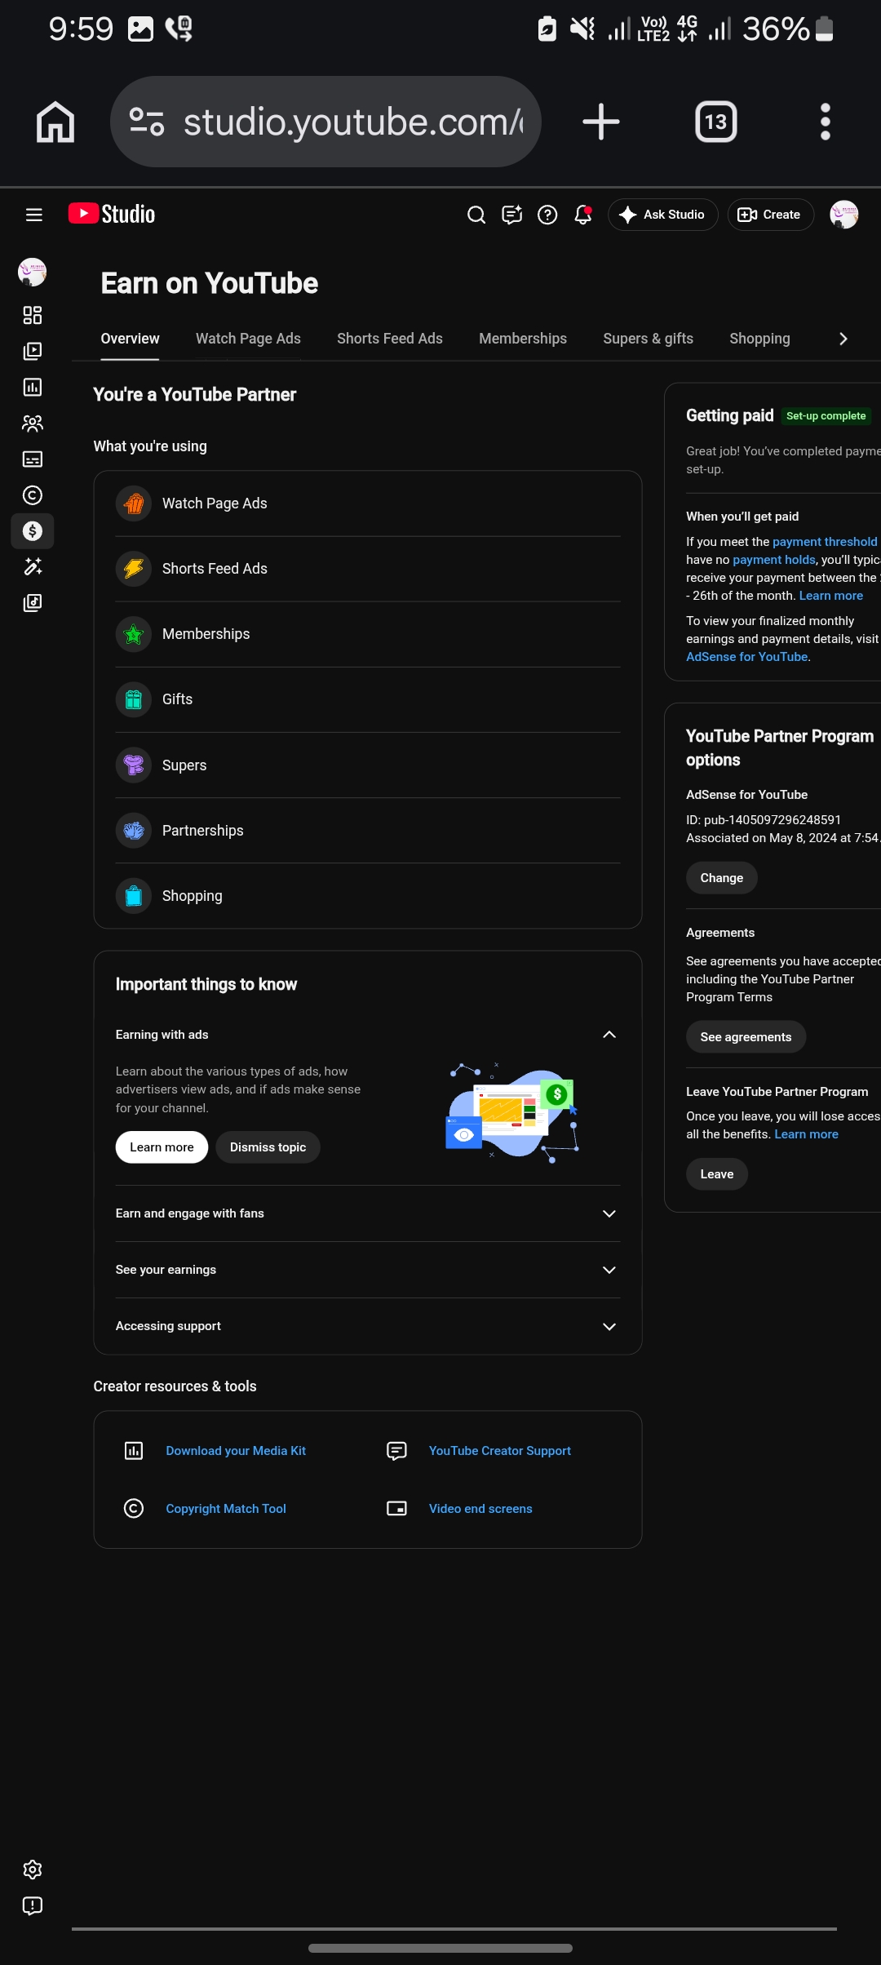Select the Shopping list row

click(x=368, y=896)
